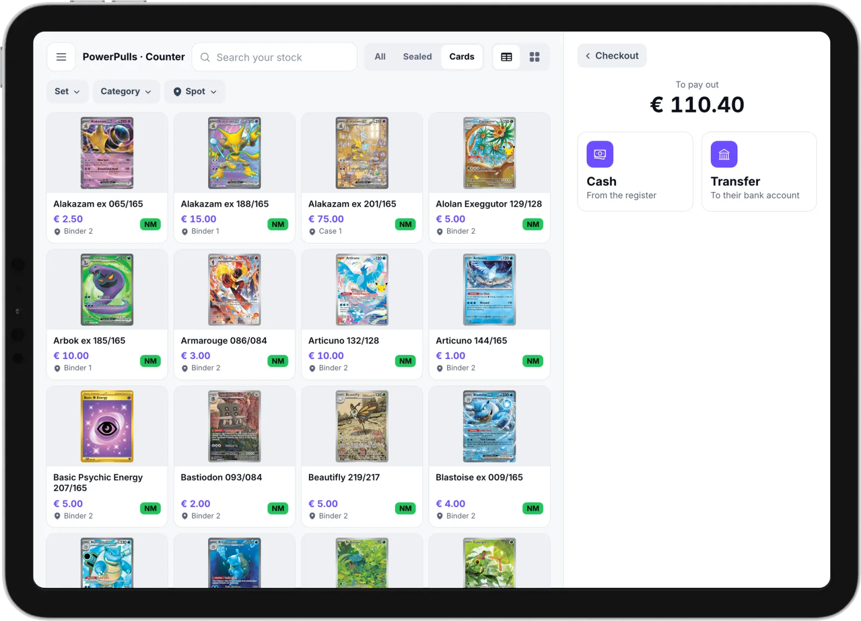Viewport: 861px width, 621px height.
Task: Switch to table list view
Action: [506, 57]
